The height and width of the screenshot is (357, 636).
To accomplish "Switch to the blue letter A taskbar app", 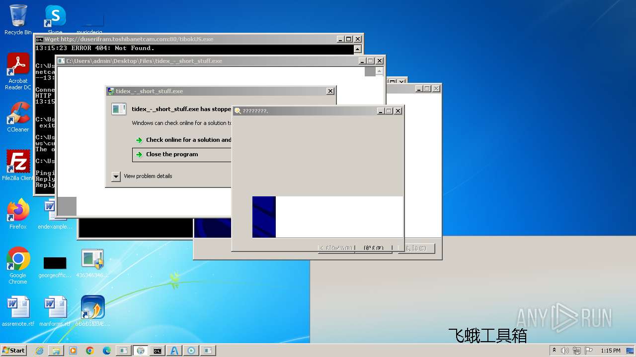I will point(174,351).
